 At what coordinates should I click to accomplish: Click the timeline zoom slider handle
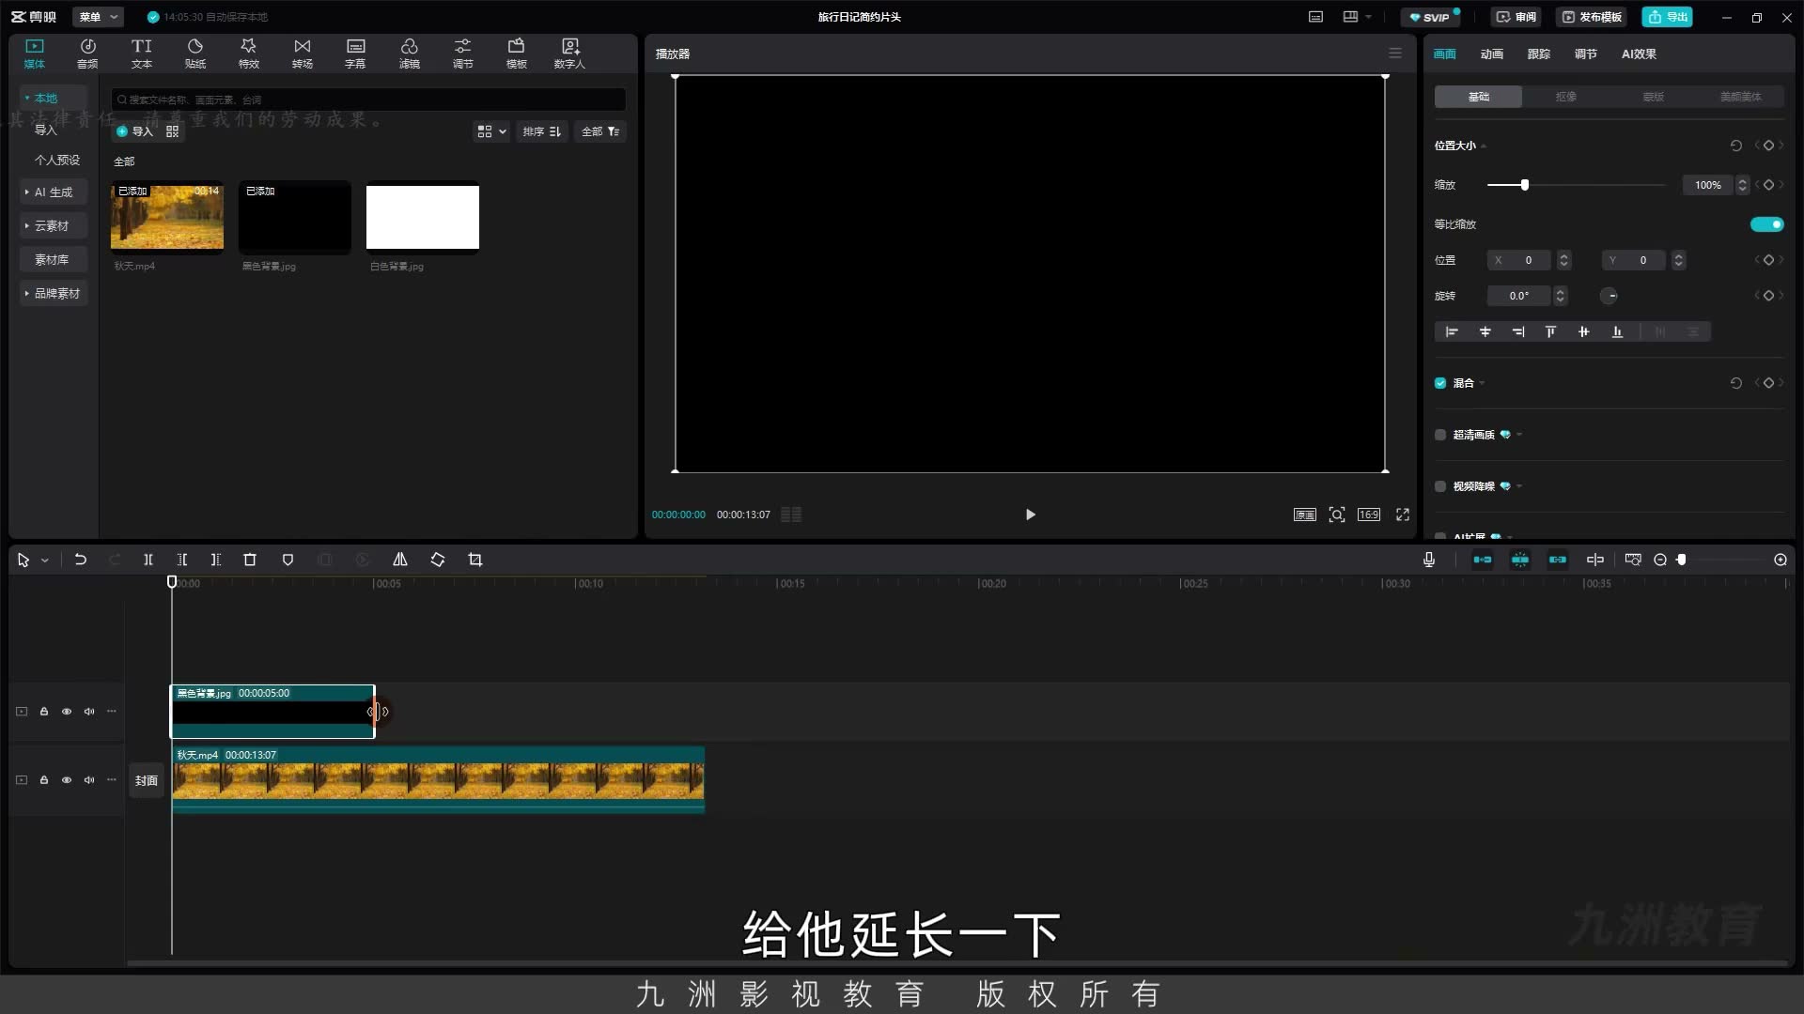point(1682,560)
